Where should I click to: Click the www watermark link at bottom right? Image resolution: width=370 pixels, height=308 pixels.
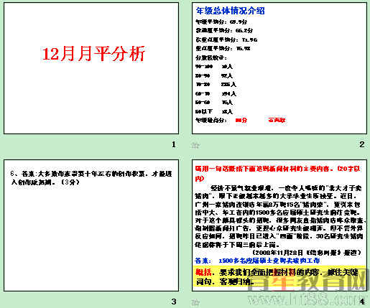(307, 298)
